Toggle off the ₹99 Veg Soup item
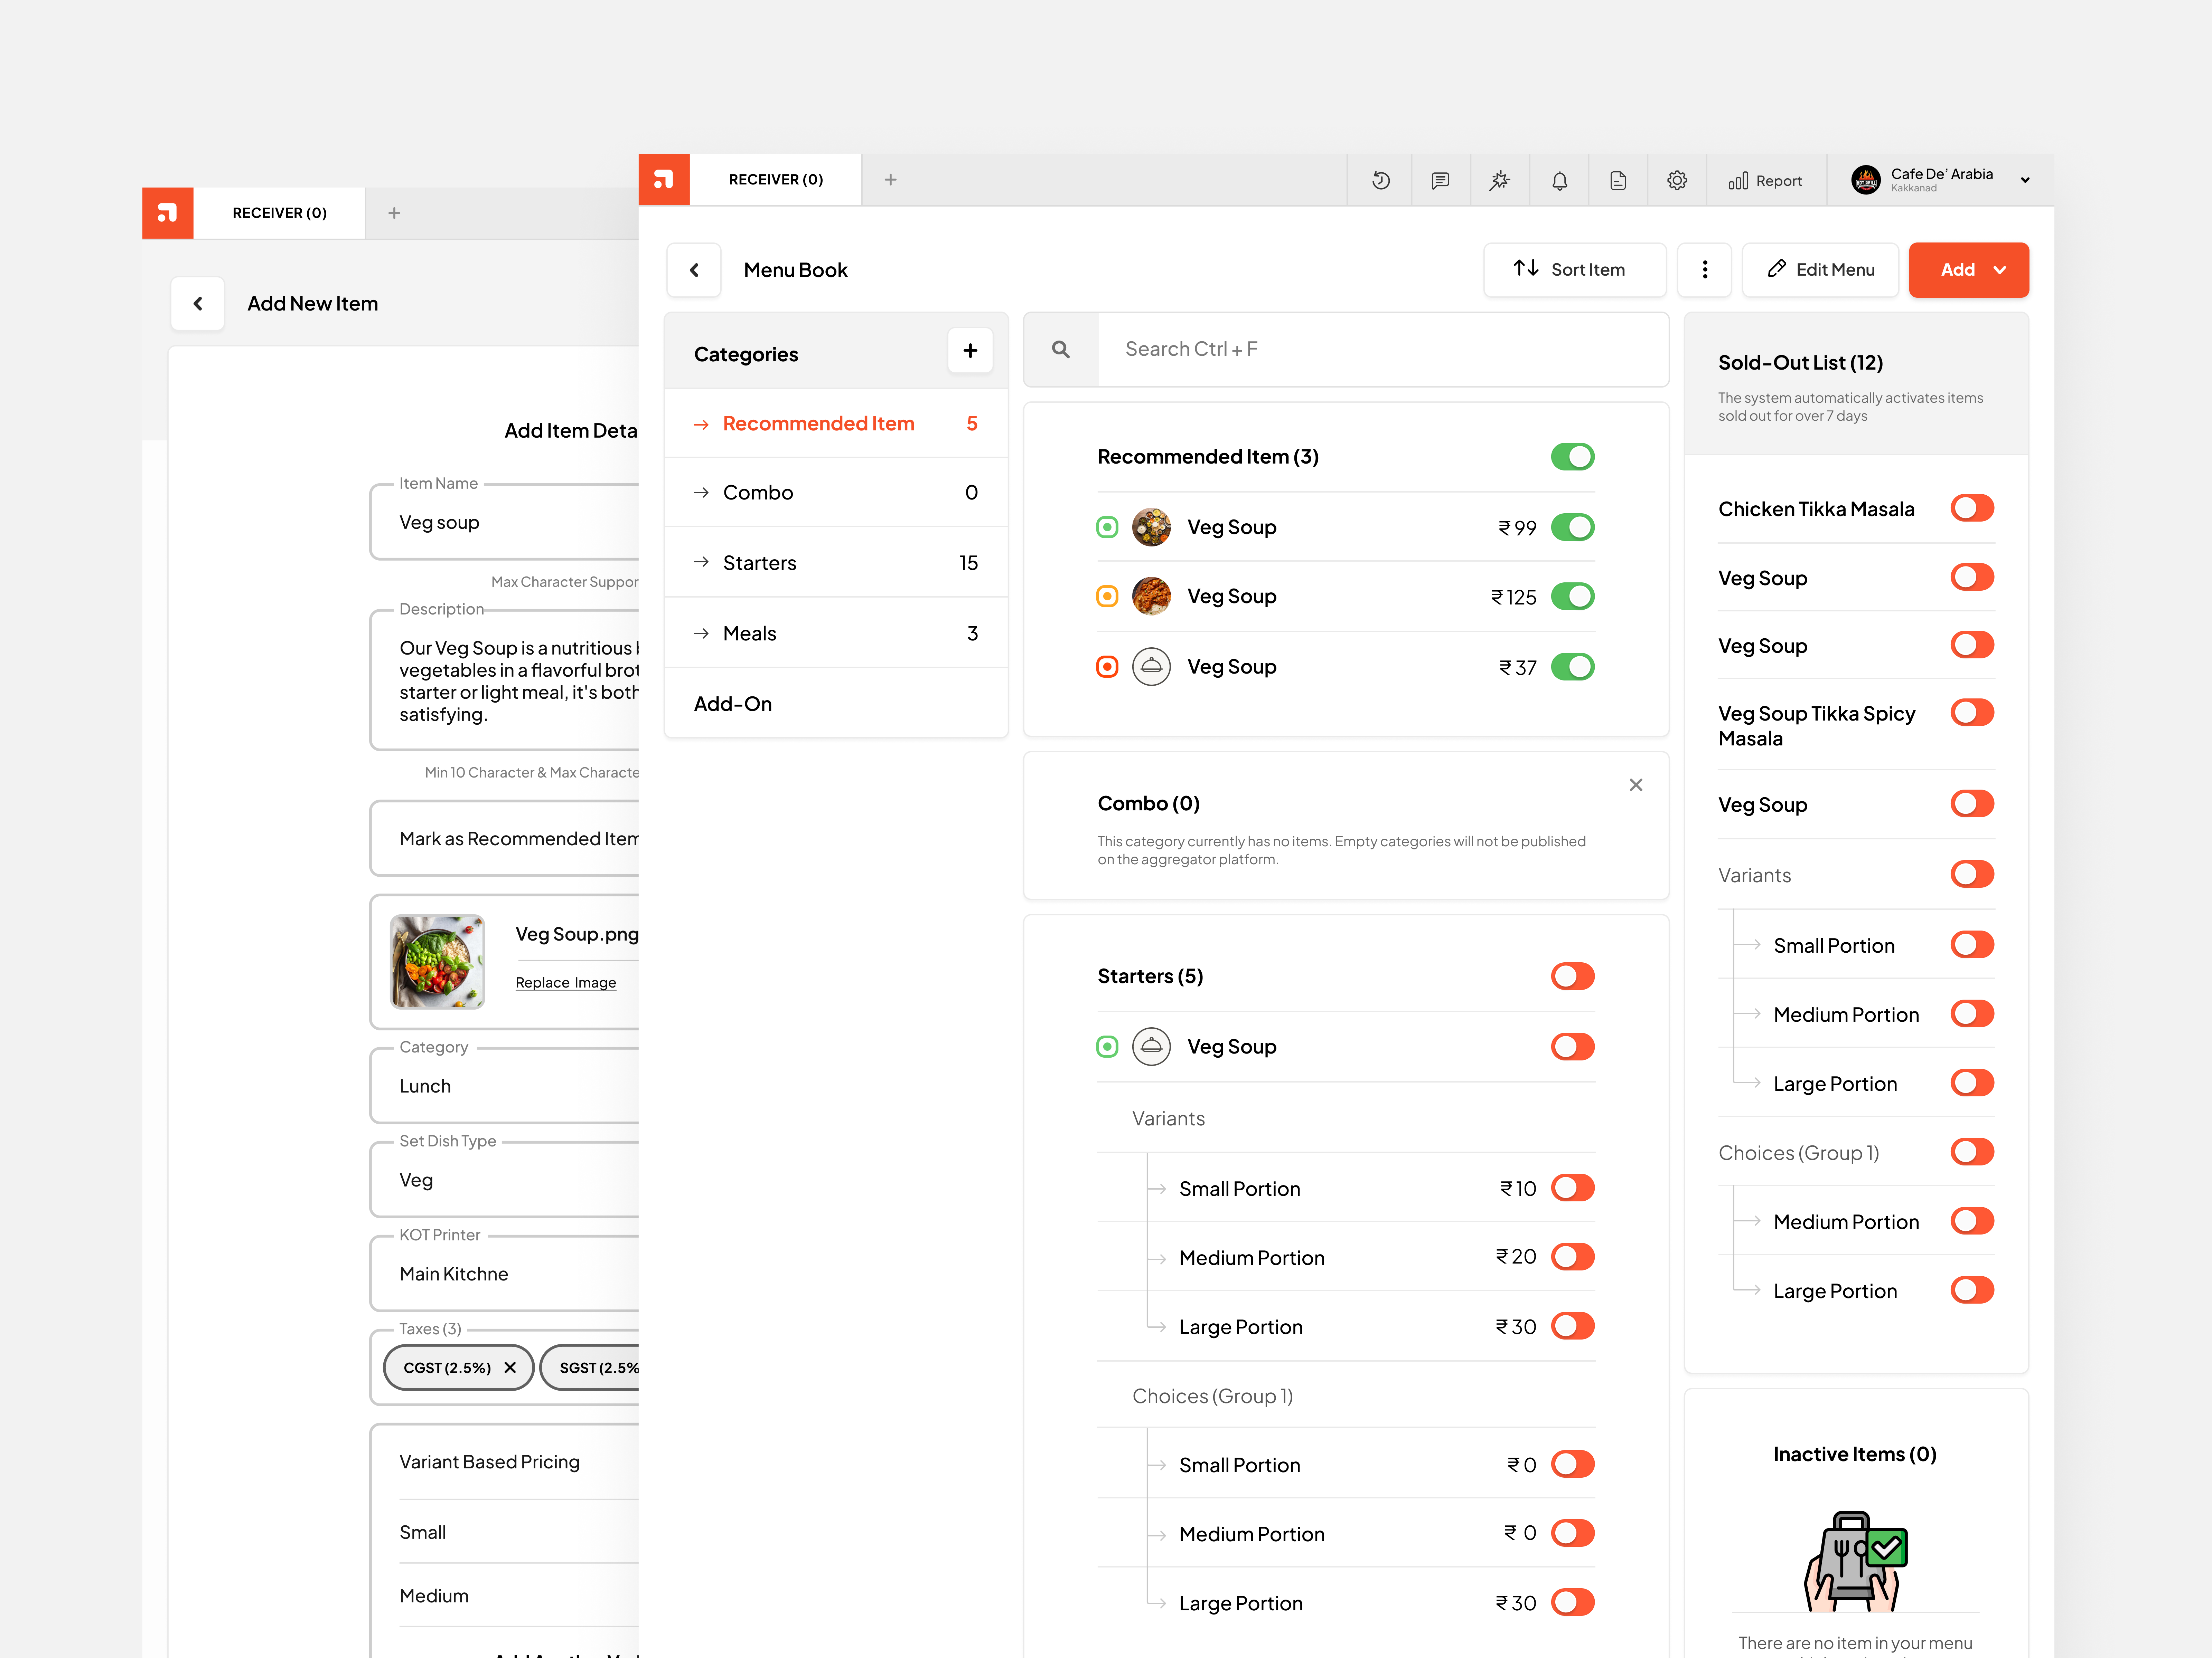Viewport: 2212px width, 1658px height. click(x=1573, y=528)
